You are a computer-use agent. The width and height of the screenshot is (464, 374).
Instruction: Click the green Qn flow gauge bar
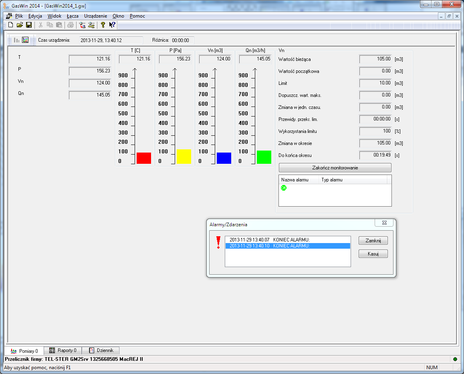coord(264,157)
